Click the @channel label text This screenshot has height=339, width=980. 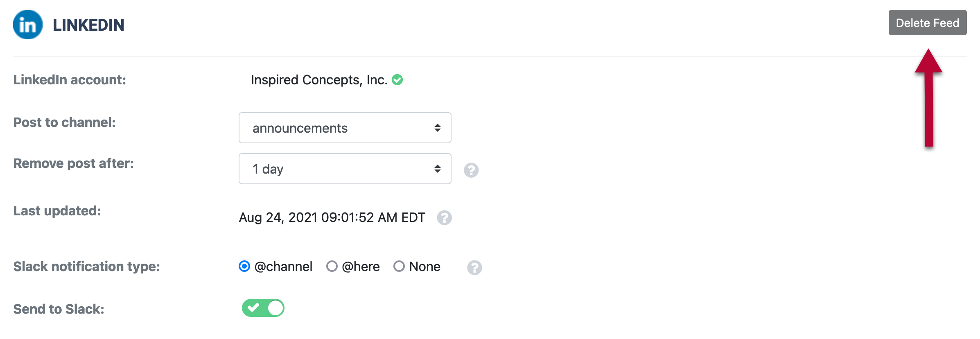pos(283,267)
